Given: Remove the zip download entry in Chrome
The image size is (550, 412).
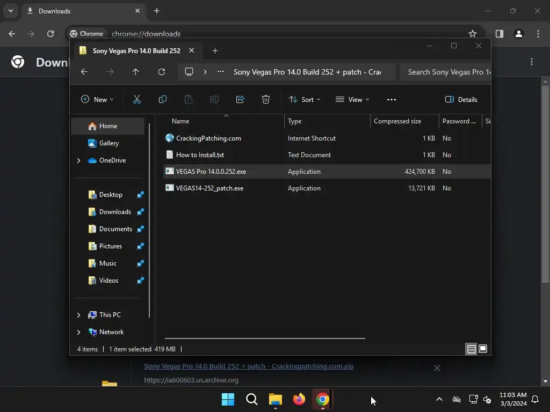Looking at the screenshot, I should click(437, 368).
